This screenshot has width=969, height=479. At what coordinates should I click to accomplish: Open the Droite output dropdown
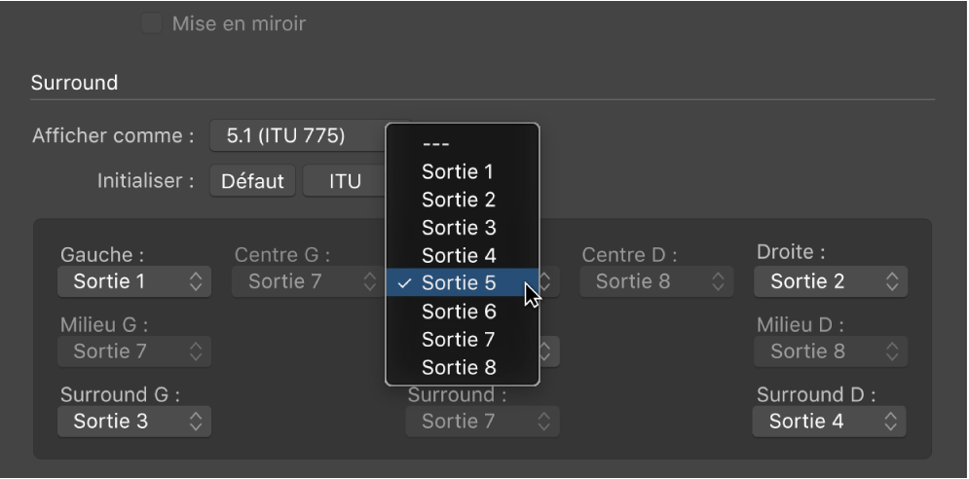click(831, 282)
